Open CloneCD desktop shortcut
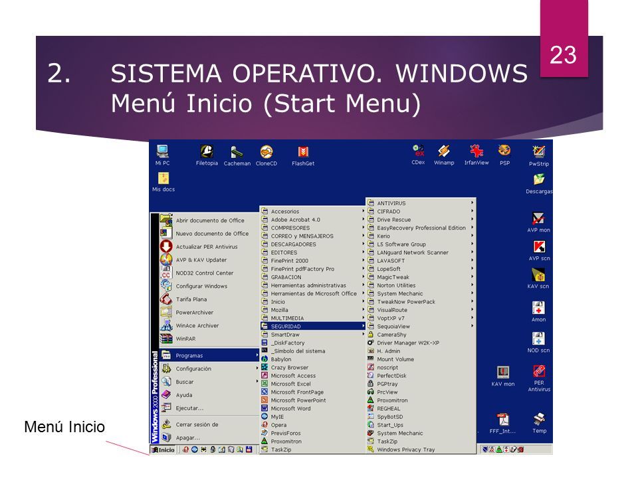This screenshot has height=478, width=638. coord(266,155)
